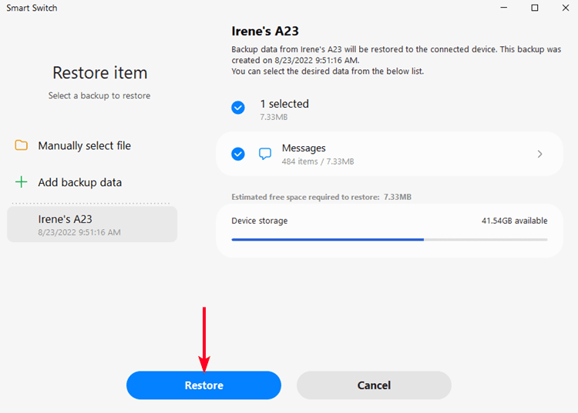This screenshot has height=413, width=578.
Task: Expand Messages details with the right chevron
Action: pos(539,154)
